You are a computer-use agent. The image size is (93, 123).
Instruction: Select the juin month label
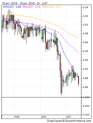(44, 117)
